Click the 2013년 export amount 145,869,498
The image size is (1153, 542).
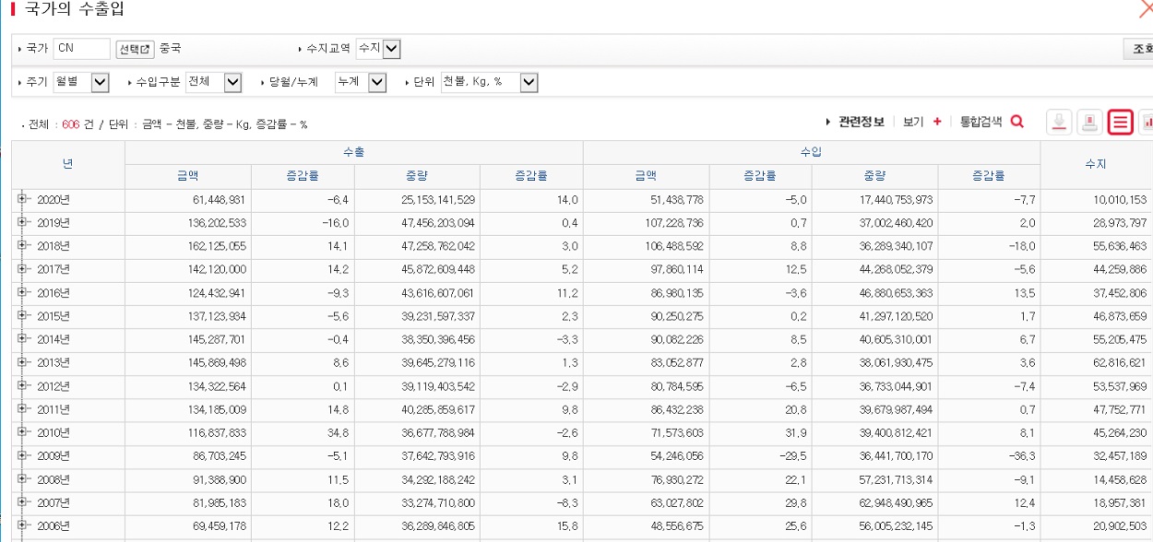click(217, 363)
